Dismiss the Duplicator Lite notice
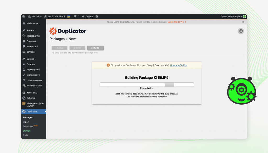The height and width of the screenshot is (153, 268). pyautogui.click(x=243, y=22)
